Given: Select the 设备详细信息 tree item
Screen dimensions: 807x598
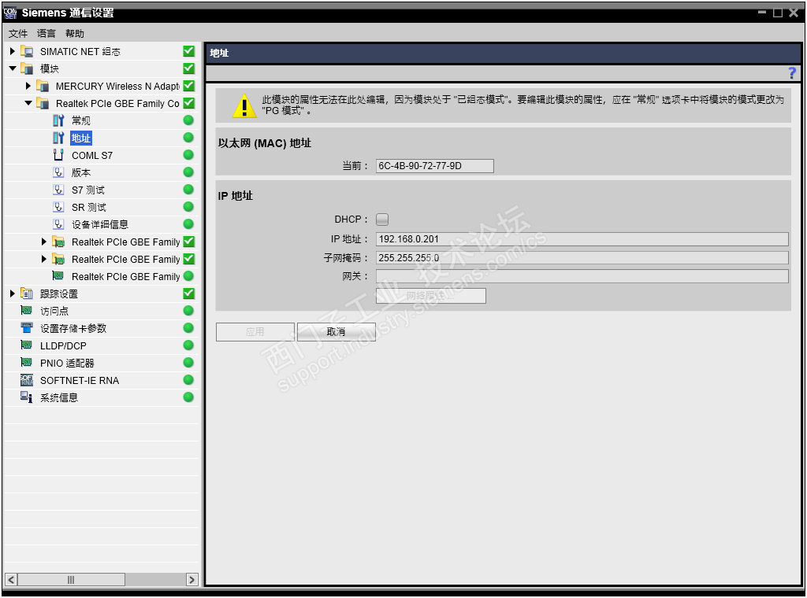Looking at the screenshot, I should (100, 224).
